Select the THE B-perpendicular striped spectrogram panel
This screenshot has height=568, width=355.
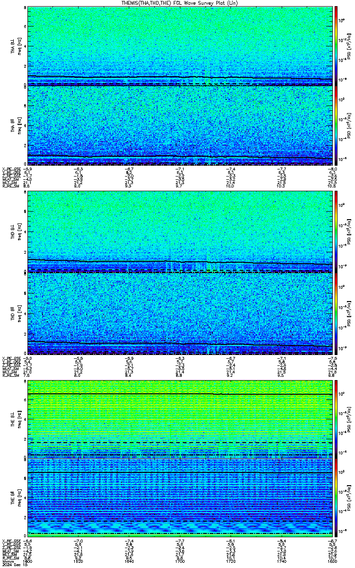coord(180,419)
